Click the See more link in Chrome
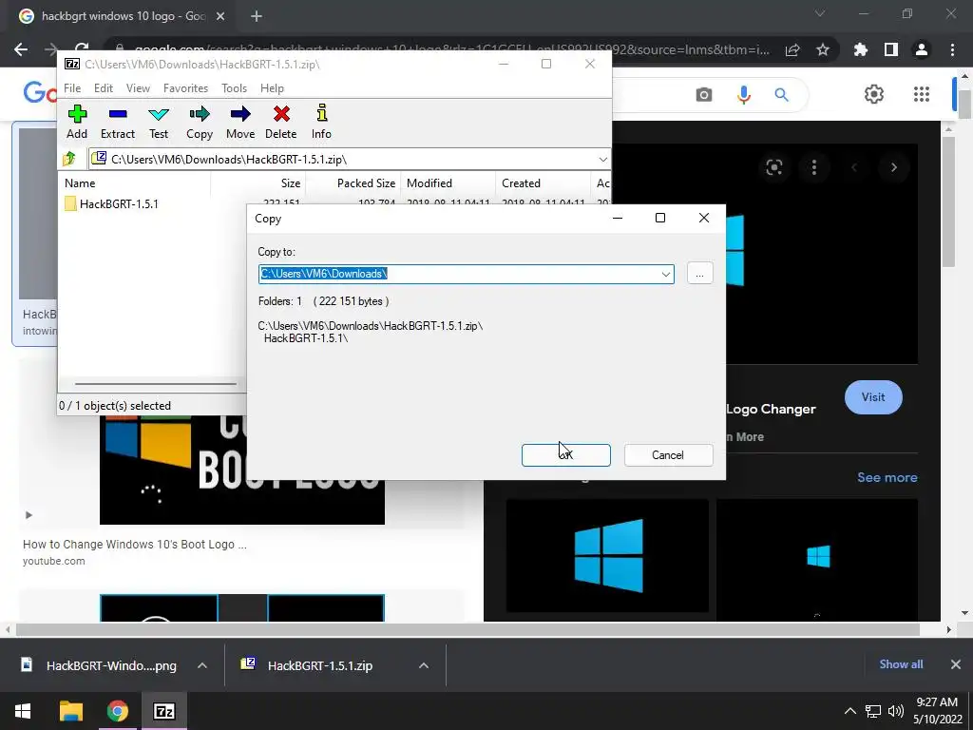Viewport: 973px width, 730px height. pyautogui.click(x=887, y=477)
